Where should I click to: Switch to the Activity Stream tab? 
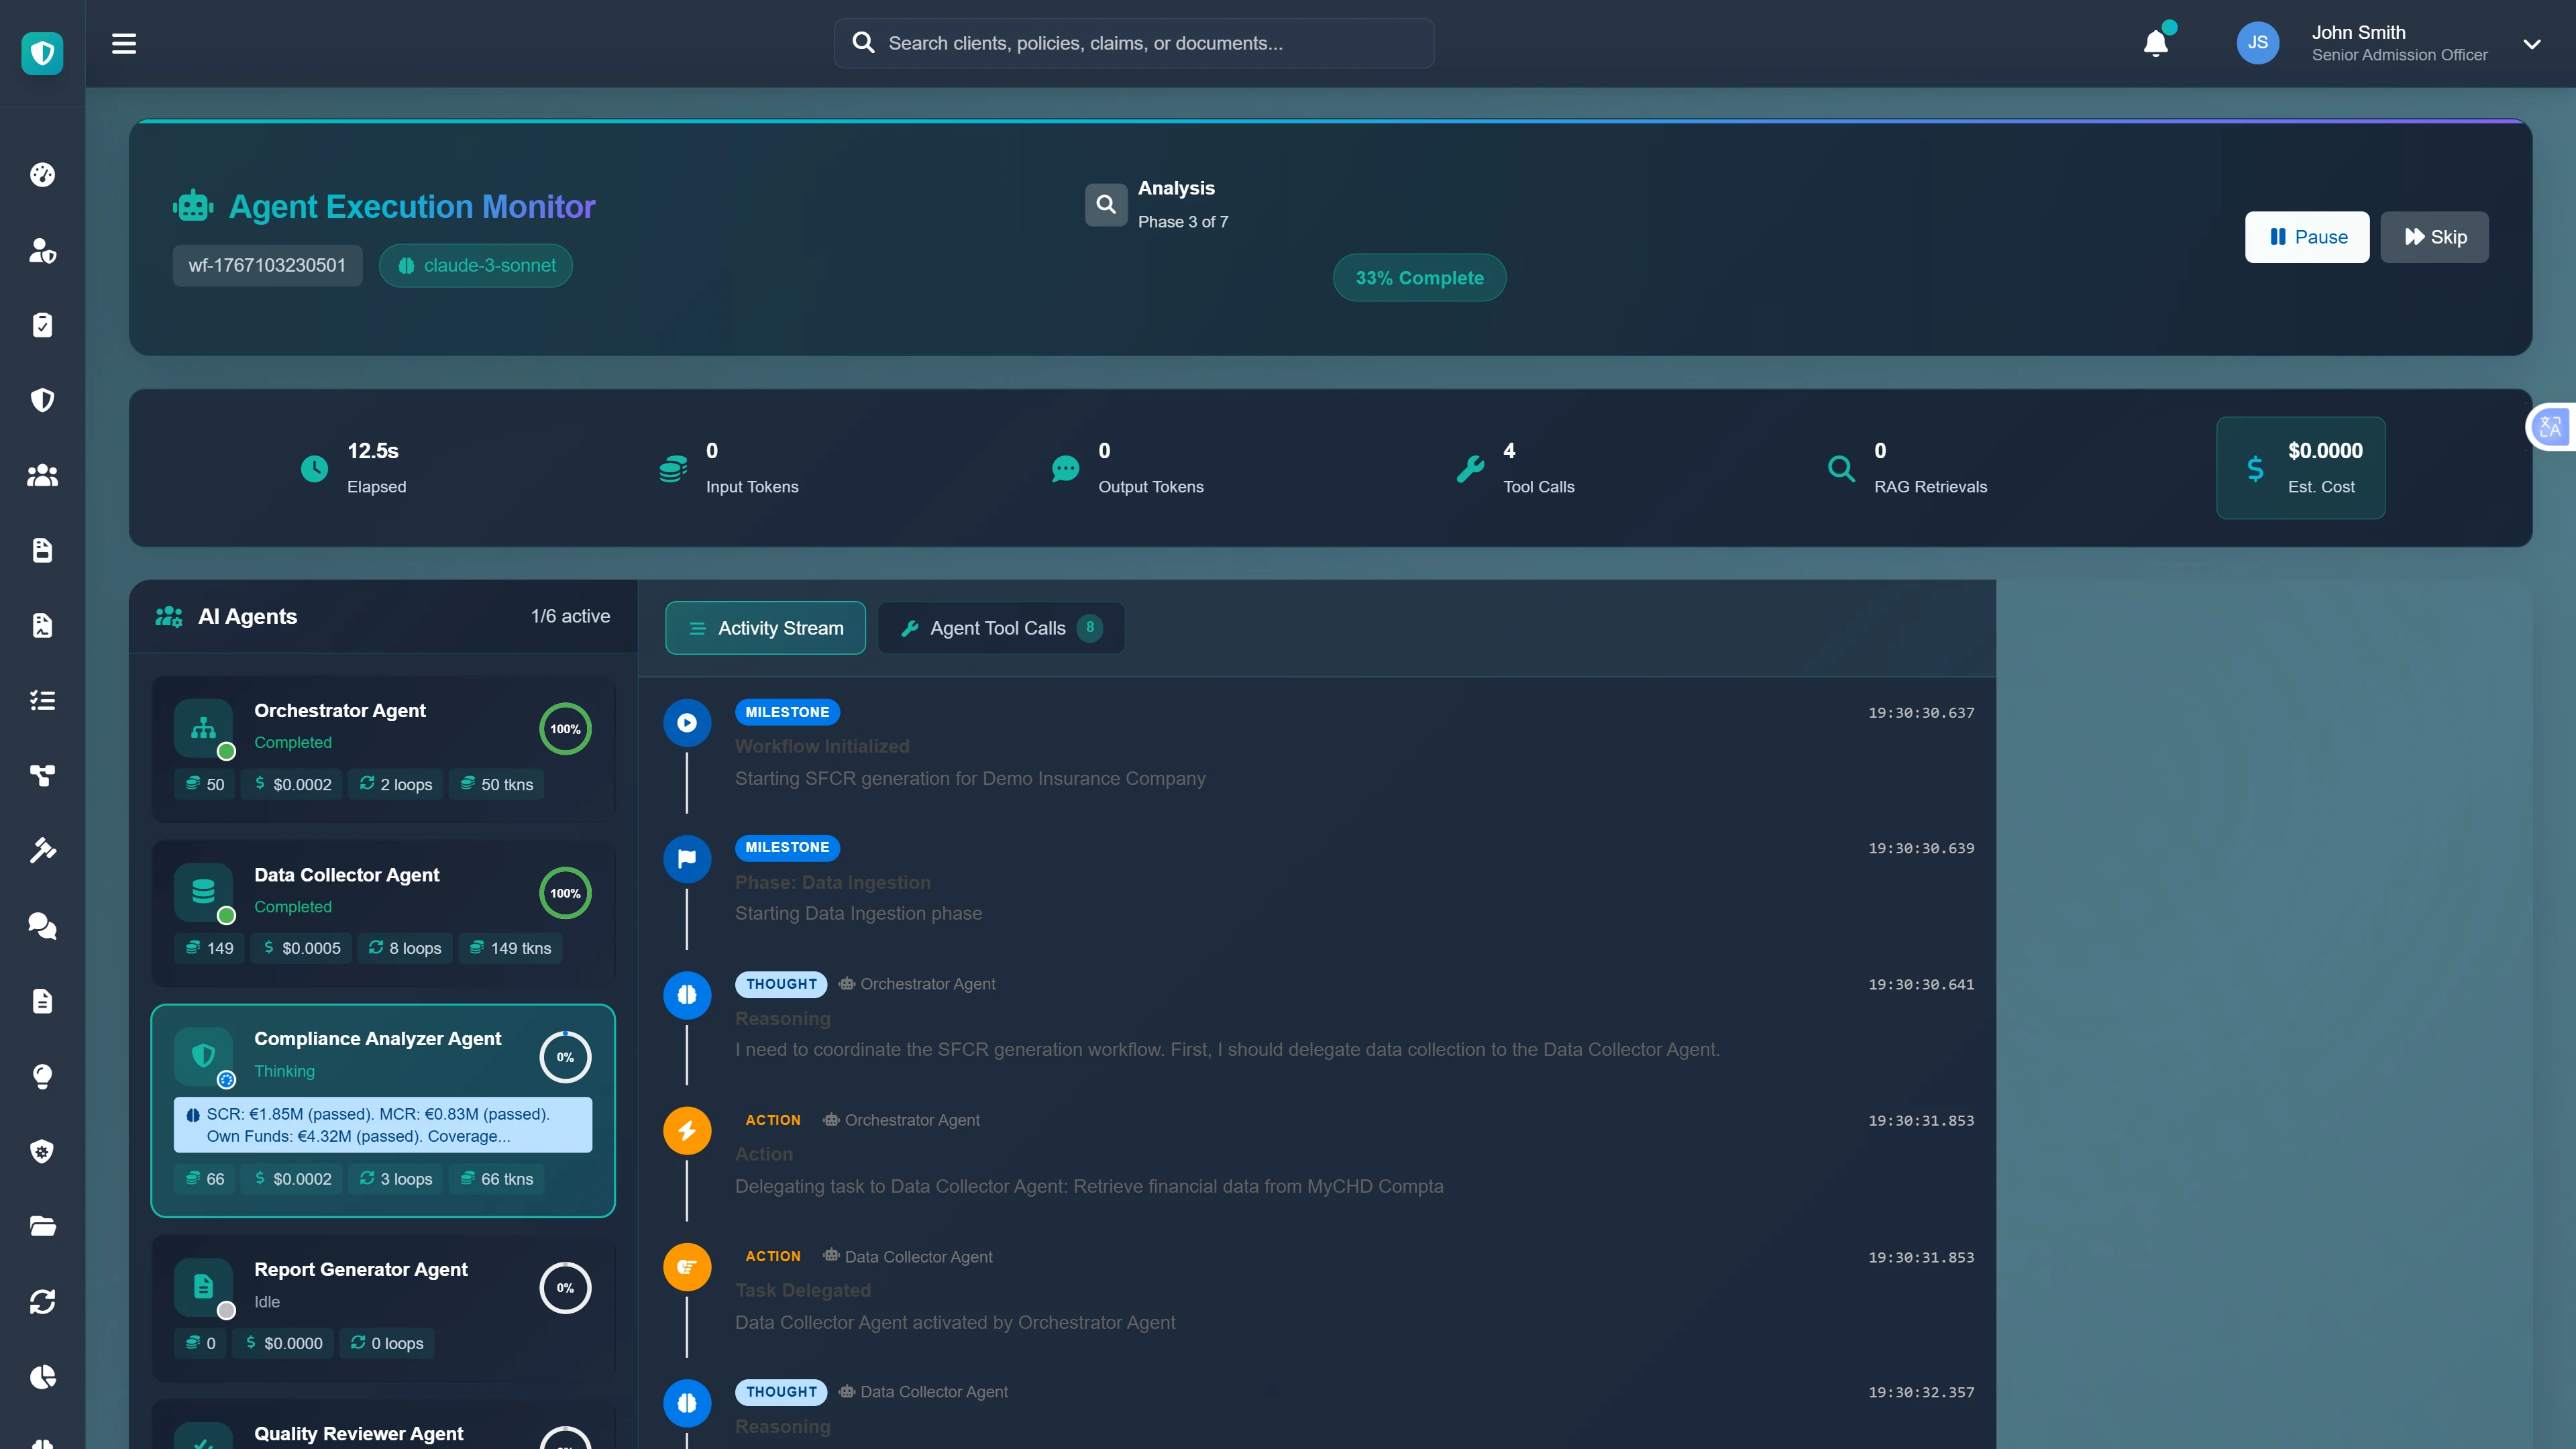tap(765, 628)
